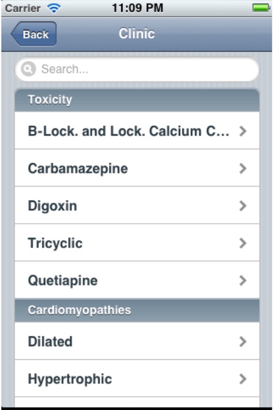Click the Toxicity section header
273x410 pixels.
137,101
